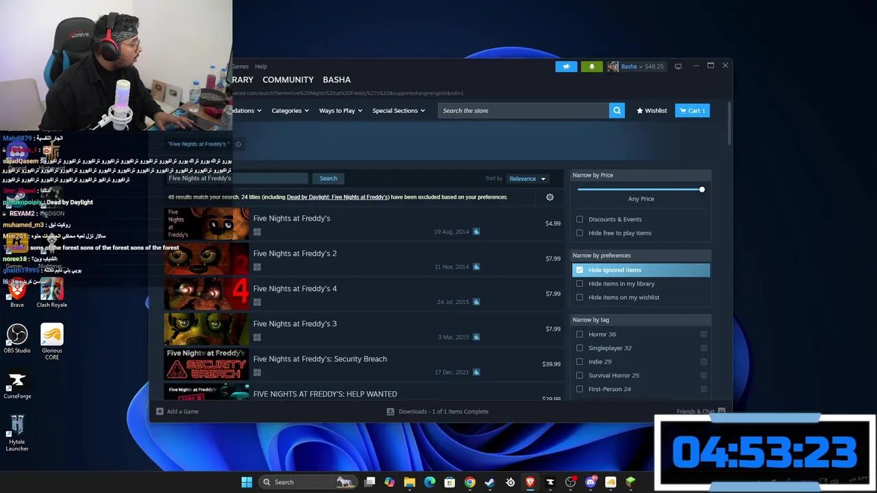Open File Explorer from taskbar
This screenshot has width=877, height=493.
410,482
